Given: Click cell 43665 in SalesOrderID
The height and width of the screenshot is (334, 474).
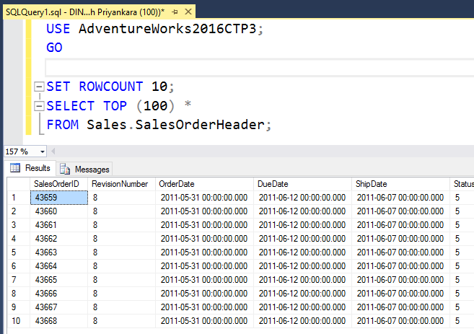Looking at the screenshot, I should coord(59,280).
